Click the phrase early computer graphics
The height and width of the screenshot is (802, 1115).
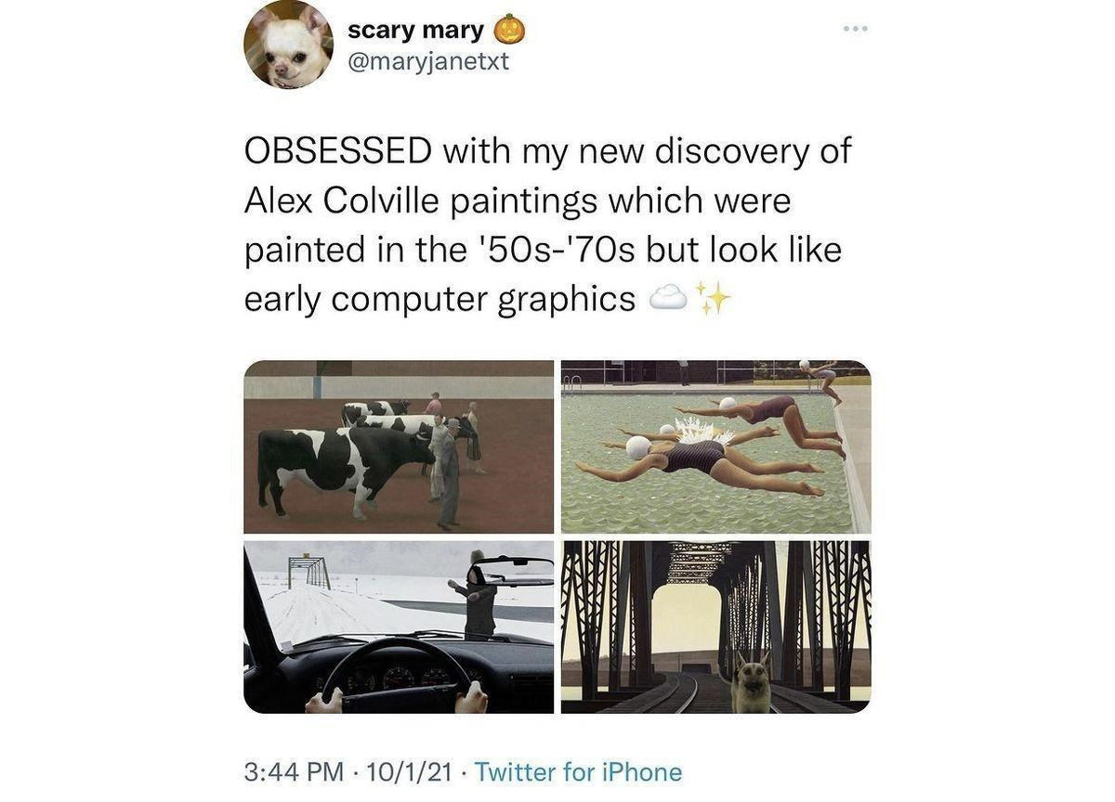click(x=439, y=298)
